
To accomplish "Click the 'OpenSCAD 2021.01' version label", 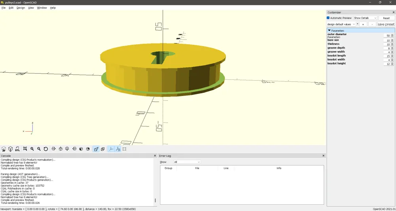I will tap(384, 209).
